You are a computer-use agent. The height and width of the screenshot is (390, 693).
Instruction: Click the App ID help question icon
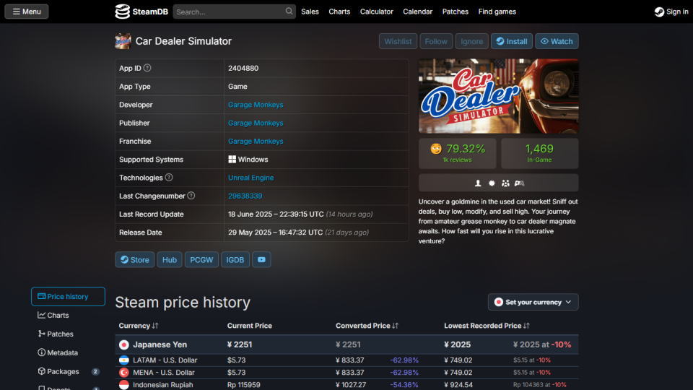tap(147, 68)
